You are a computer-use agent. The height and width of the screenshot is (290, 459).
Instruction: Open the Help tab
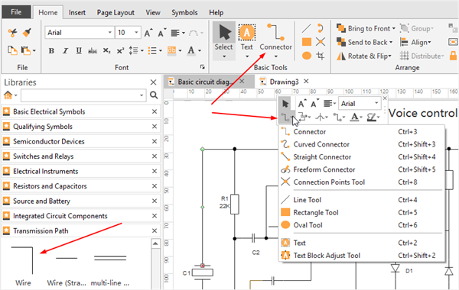click(216, 12)
